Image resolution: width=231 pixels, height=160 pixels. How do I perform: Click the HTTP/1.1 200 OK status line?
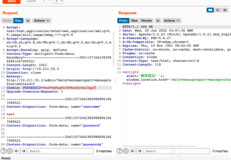138,27
